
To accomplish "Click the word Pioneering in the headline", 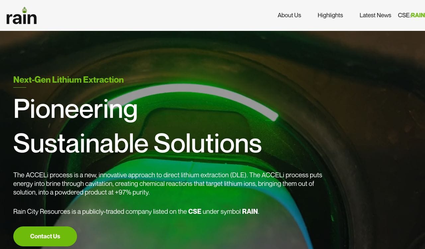I will tap(75, 109).
